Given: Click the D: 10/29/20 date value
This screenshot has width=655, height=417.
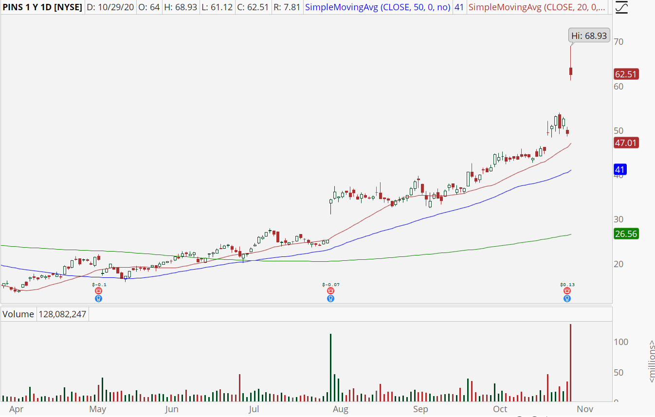Looking at the screenshot, I should coord(111,7).
